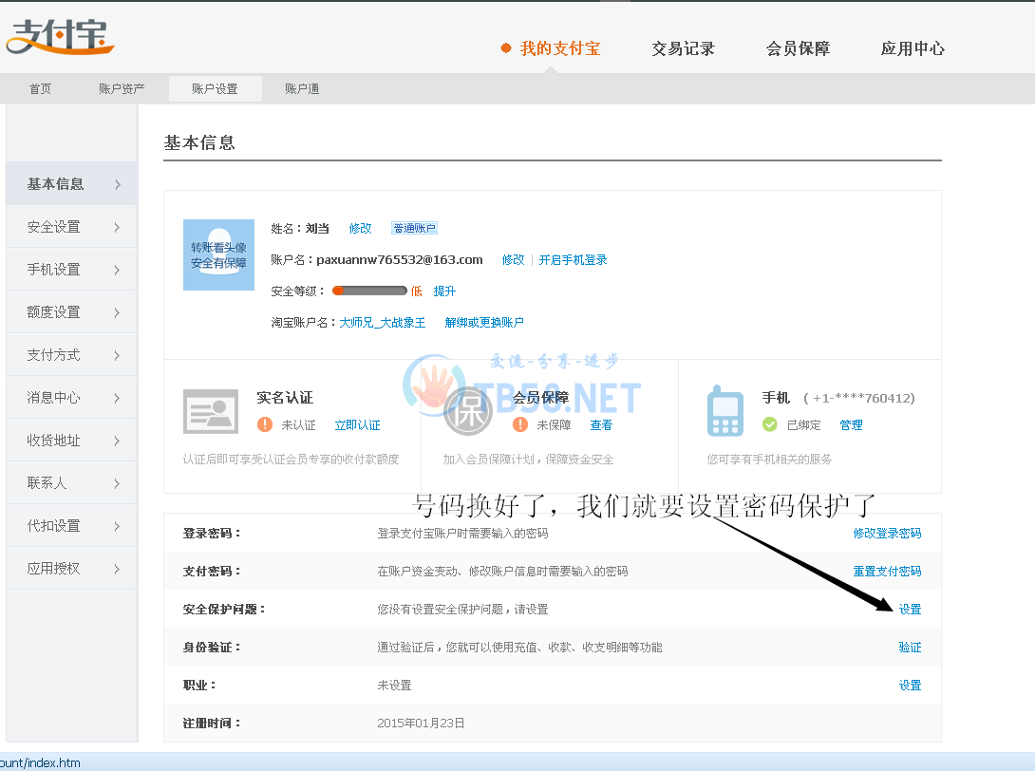Click 立即认证 for real-name verification
The height and width of the screenshot is (771, 1035).
point(357,425)
